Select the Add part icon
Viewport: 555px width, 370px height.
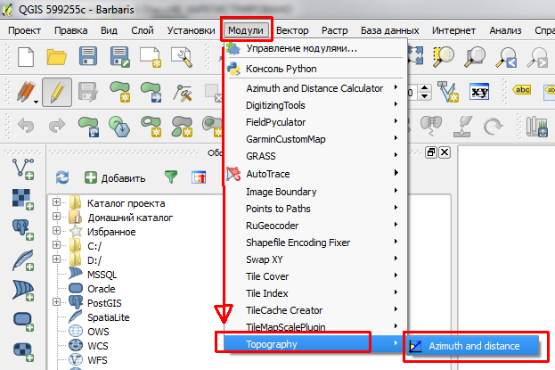pyautogui.click(x=182, y=127)
